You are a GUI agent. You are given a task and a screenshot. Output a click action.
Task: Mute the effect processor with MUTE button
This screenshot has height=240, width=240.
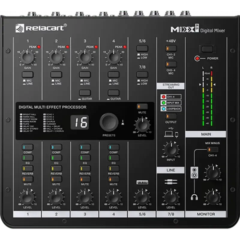pyautogui.click(x=143, y=106)
